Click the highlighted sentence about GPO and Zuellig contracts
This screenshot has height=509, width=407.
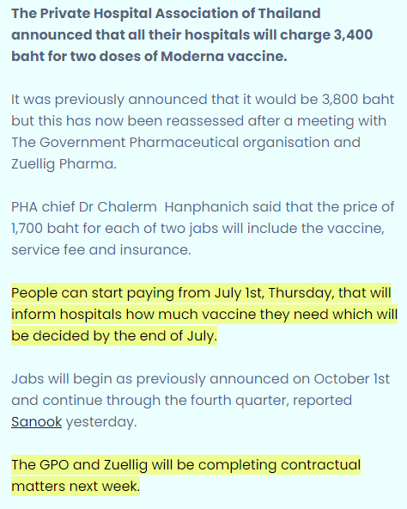pyautogui.click(x=185, y=475)
